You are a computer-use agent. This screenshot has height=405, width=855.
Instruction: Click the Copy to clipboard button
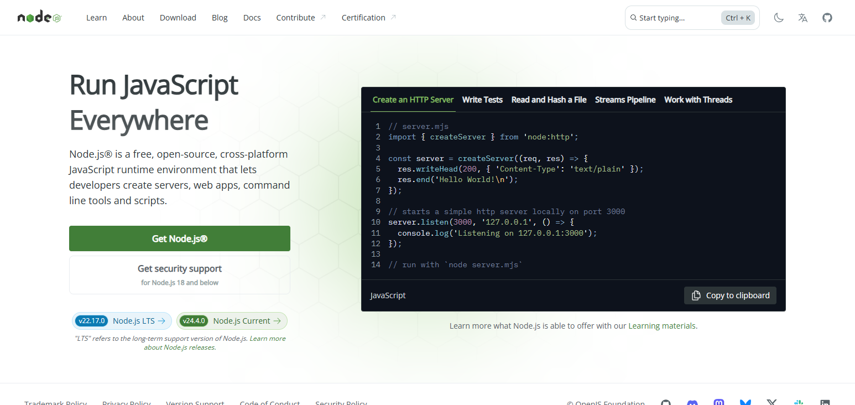[730, 295]
